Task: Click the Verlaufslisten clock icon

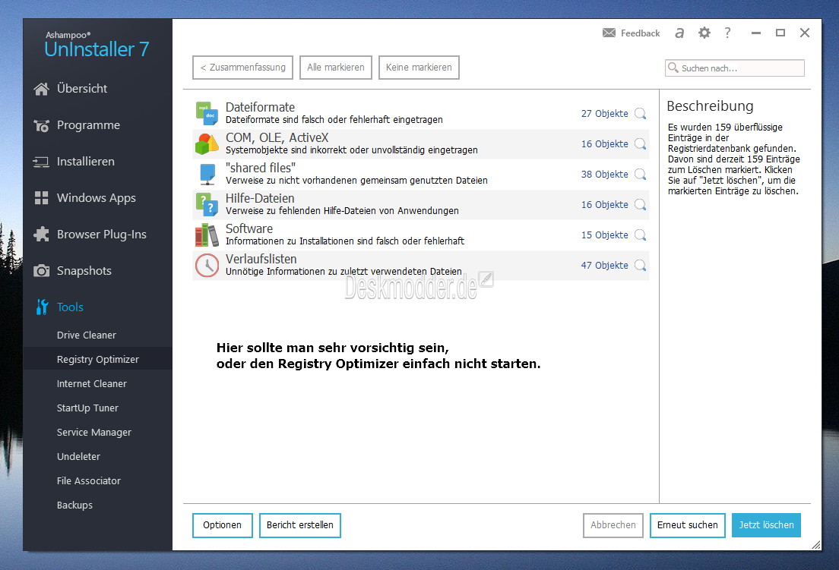Action: pyautogui.click(x=207, y=266)
